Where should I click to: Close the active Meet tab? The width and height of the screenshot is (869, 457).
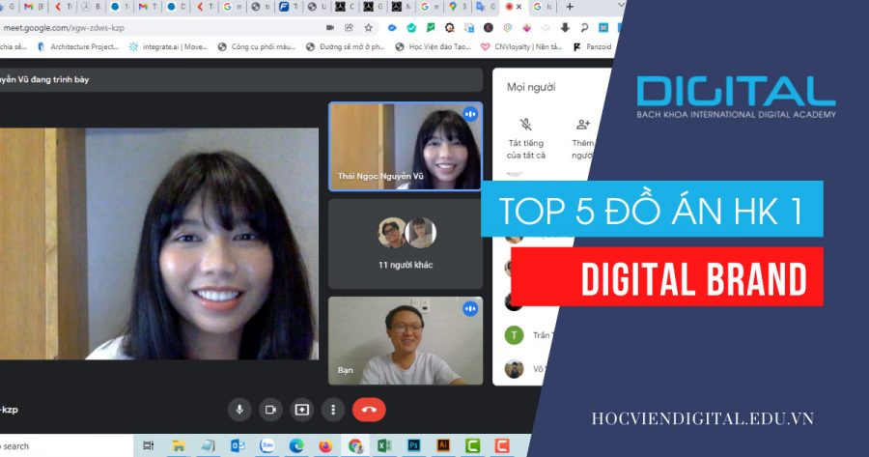pos(519,7)
